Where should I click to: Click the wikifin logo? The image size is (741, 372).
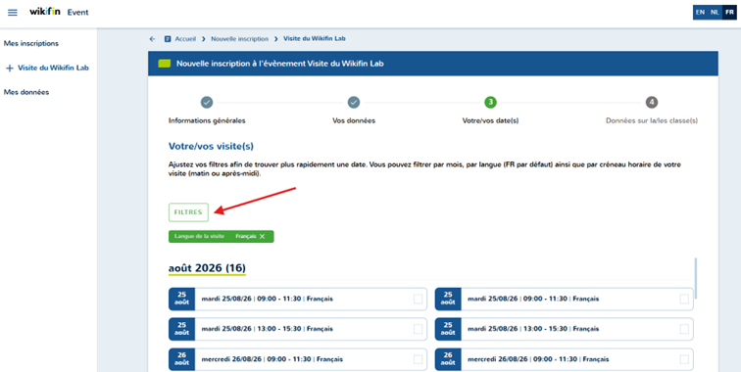point(45,12)
